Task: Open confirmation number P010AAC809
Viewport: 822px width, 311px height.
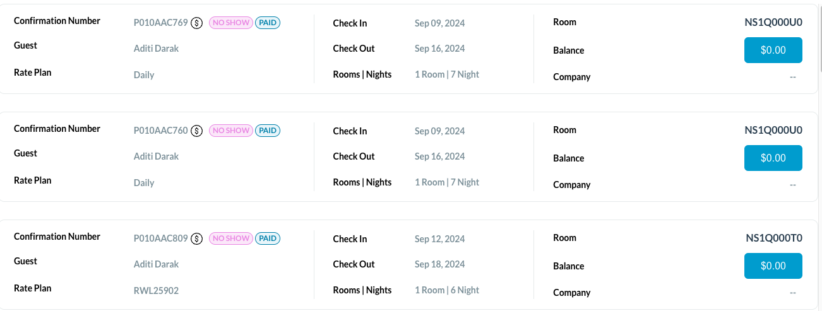Action: pyautogui.click(x=160, y=239)
